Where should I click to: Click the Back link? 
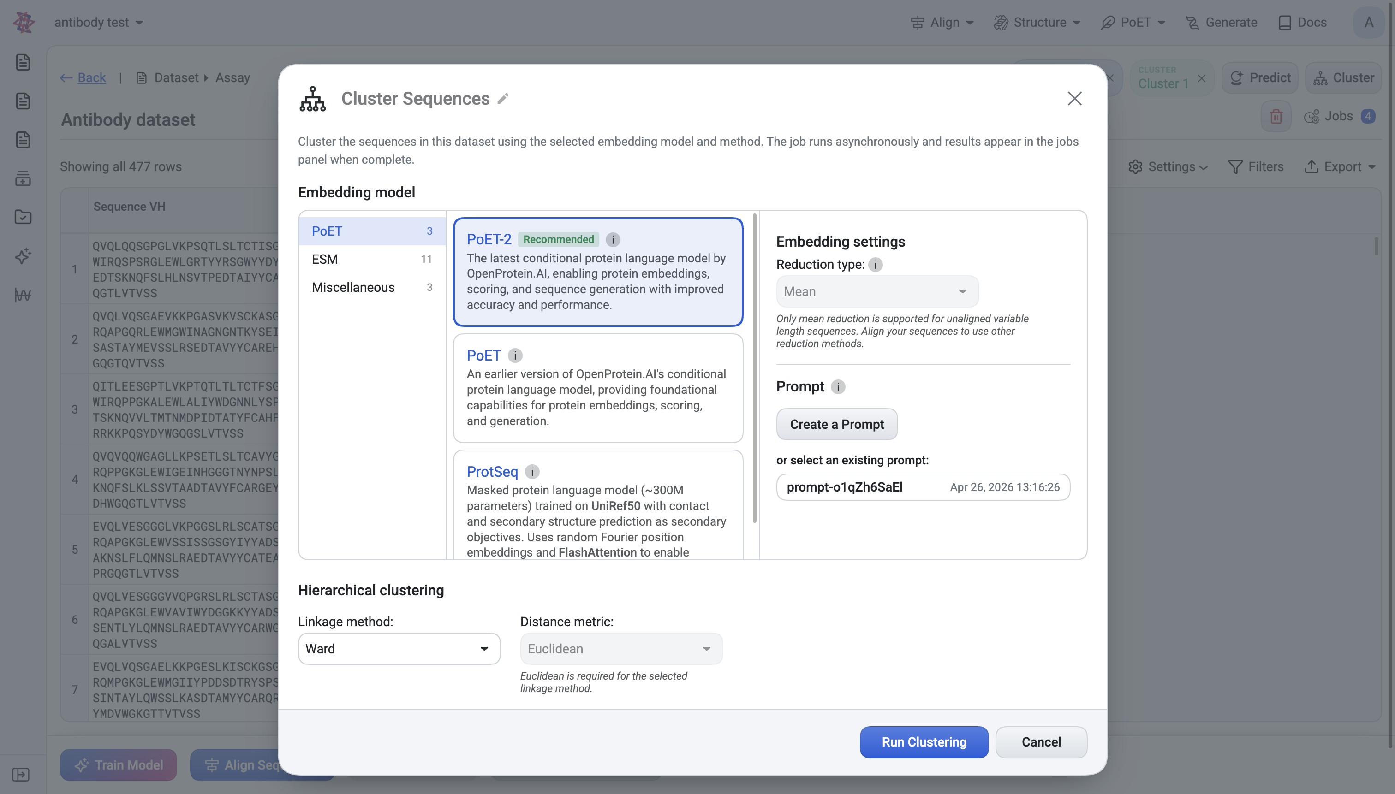pyautogui.click(x=92, y=77)
